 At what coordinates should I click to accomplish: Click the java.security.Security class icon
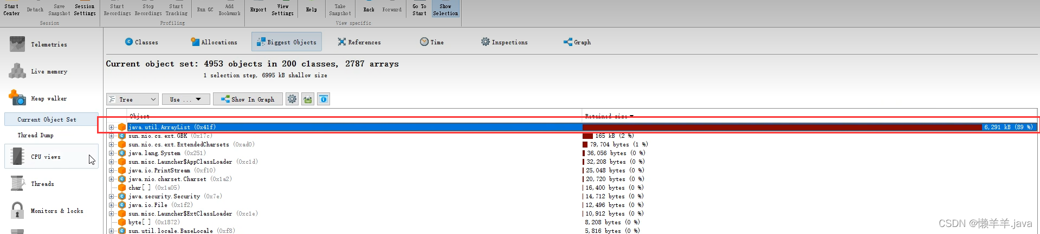(122, 196)
